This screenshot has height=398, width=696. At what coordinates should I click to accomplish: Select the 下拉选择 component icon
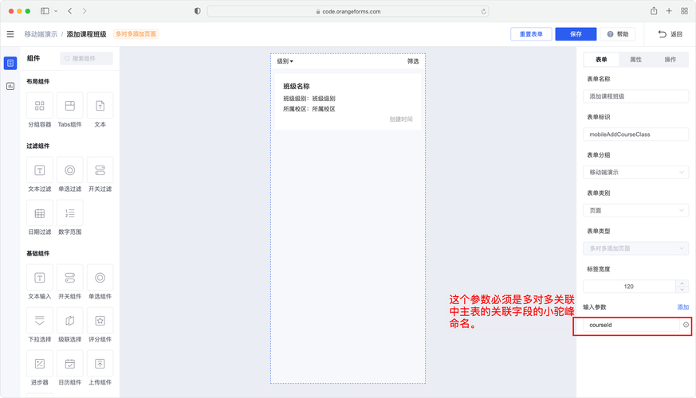tap(40, 321)
